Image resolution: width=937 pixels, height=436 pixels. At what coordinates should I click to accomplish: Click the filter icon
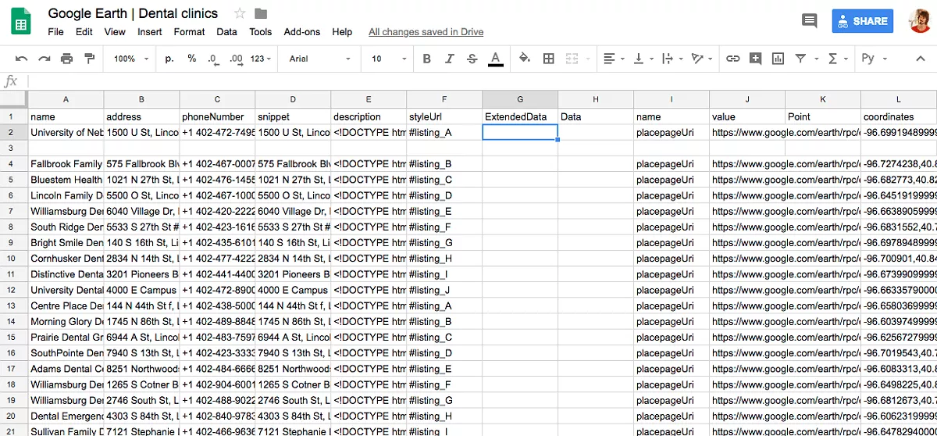tap(800, 59)
